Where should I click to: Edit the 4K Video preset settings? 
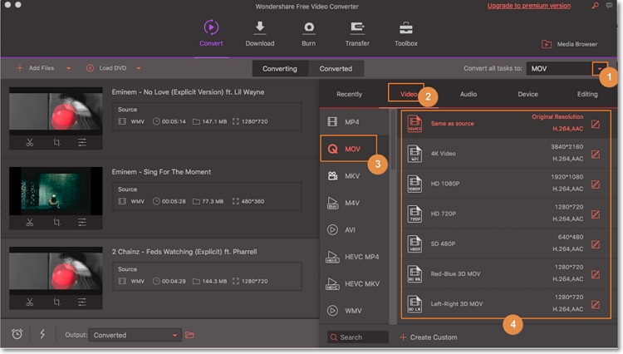(596, 155)
